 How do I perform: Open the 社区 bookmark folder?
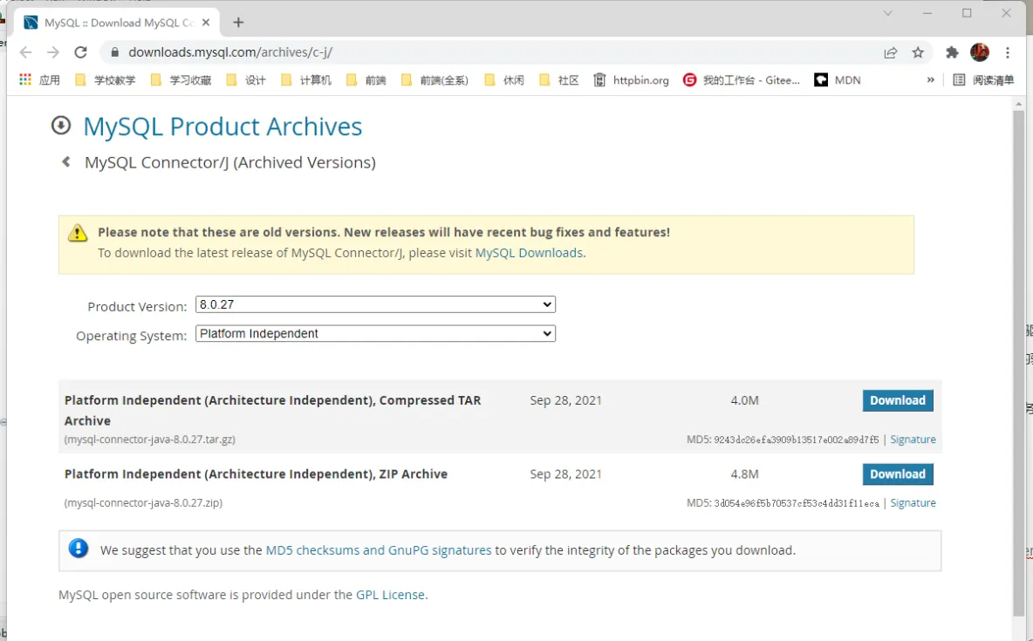coord(558,80)
